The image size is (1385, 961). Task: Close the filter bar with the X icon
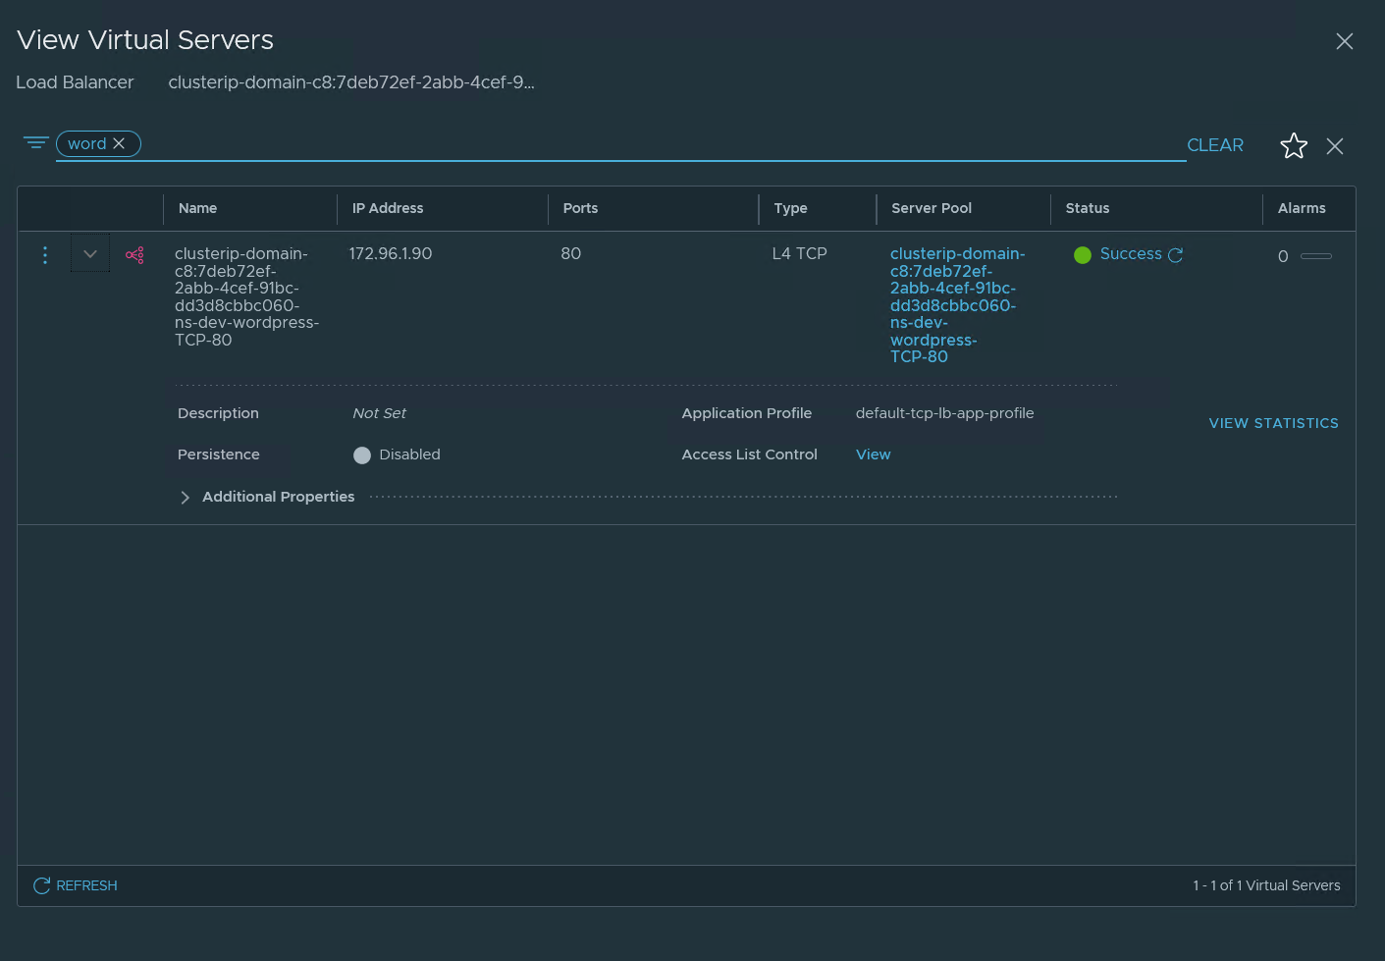pos(1335,146)
